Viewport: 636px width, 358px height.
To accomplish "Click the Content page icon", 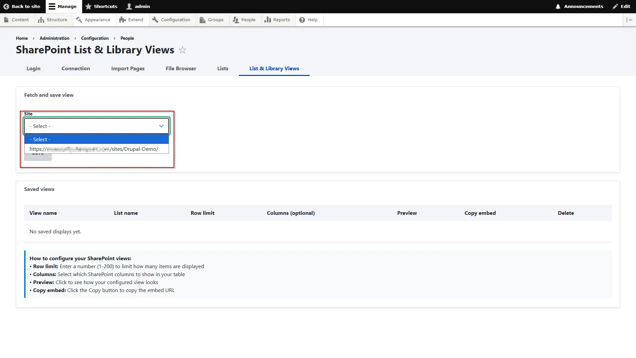I will [7, 20].
